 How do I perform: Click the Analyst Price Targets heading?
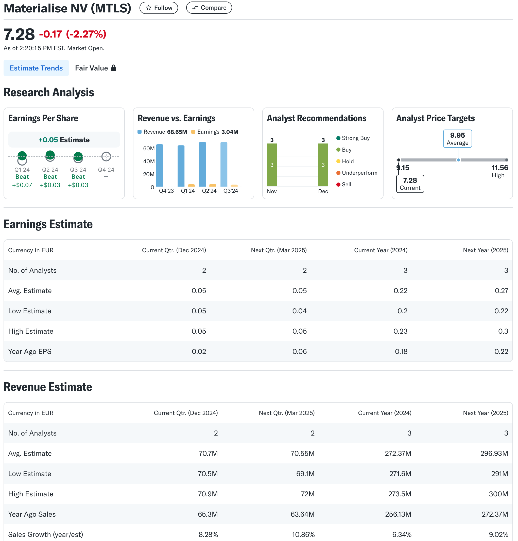click(x=435, y=118)
